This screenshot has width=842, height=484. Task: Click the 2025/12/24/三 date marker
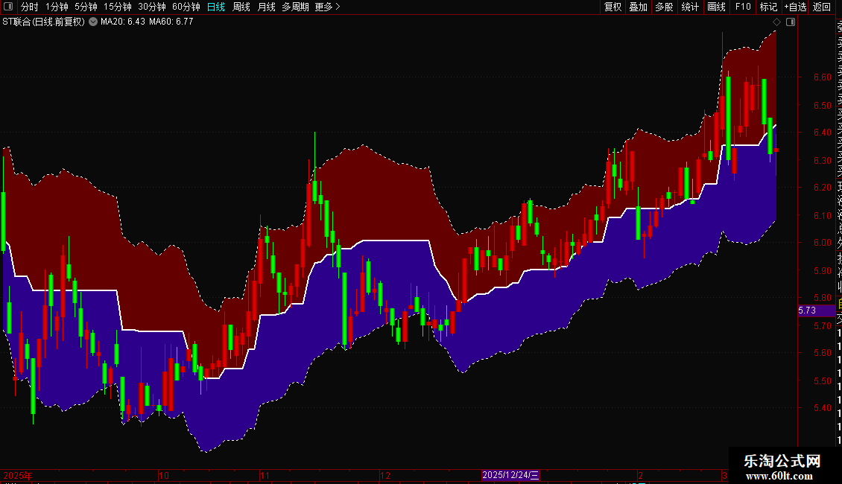510,475
